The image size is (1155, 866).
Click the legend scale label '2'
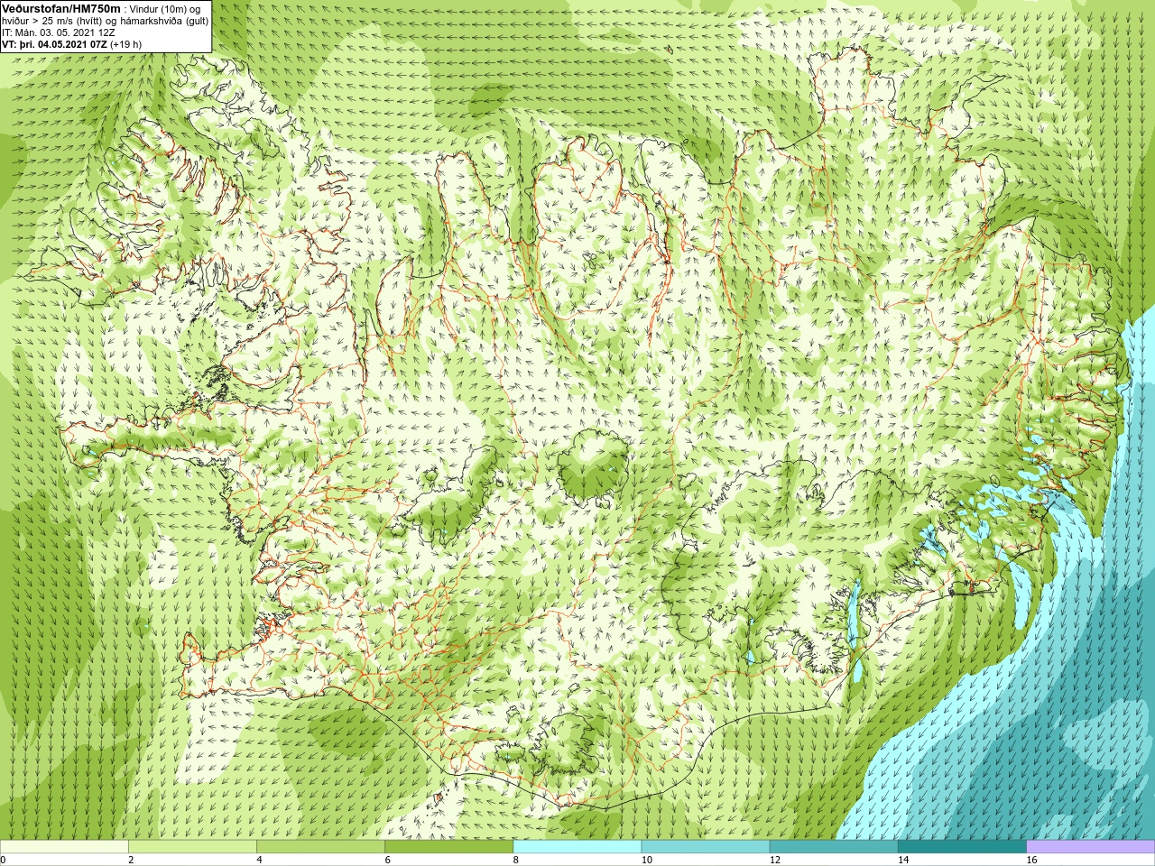[x=131, y=860]
